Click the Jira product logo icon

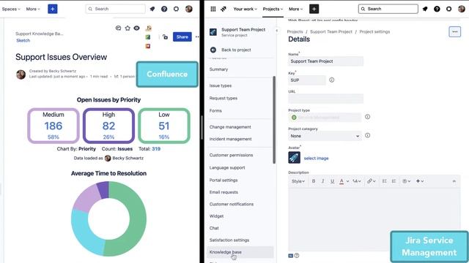tap(223, 9)
